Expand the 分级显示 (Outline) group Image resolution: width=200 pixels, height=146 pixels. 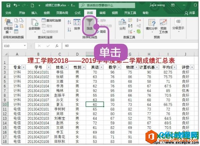click(178, 25)
